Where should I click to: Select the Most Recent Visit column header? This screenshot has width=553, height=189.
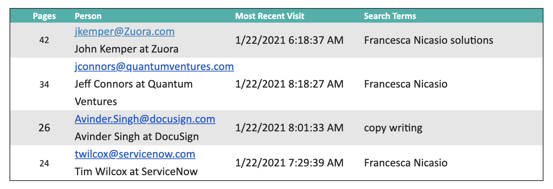pos(270,16)
